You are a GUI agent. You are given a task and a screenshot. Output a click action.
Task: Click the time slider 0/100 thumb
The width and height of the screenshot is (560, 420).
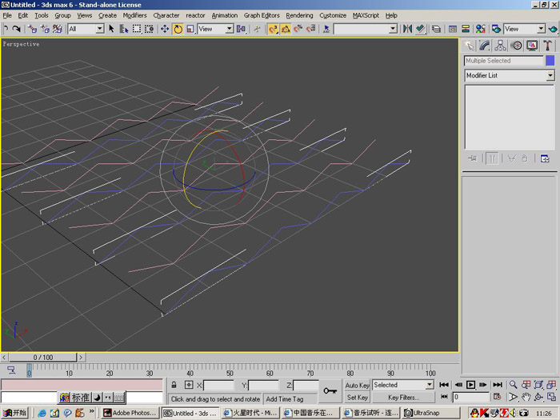pyautogui.click(x=43, y=357)
